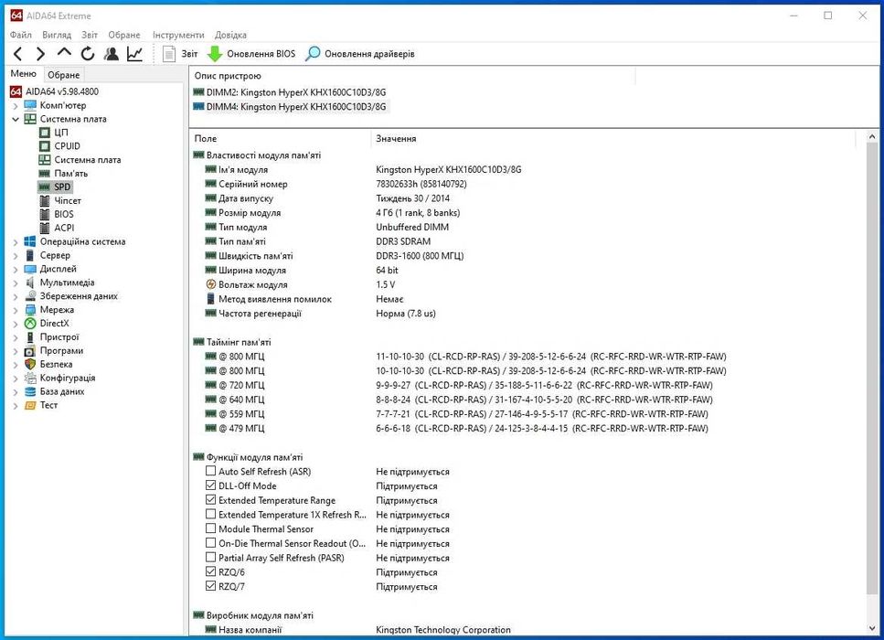Click the DirectX Xbox icon in tree
This screenshot has height=640, width=884.
[30, 323]
